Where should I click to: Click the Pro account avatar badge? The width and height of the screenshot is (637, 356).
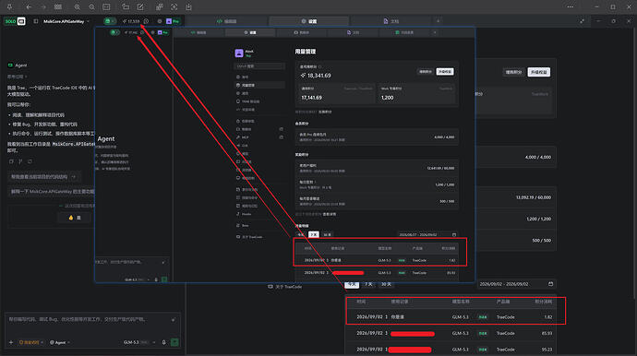[x=173, y=21]
